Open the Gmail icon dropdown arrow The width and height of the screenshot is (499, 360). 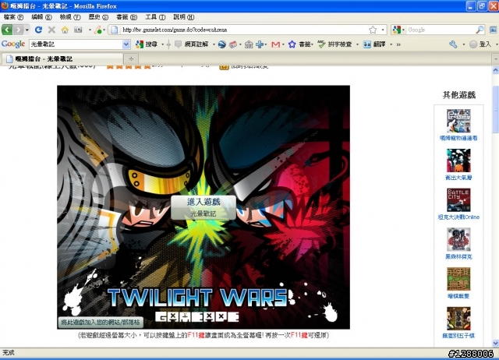(283, 44)
